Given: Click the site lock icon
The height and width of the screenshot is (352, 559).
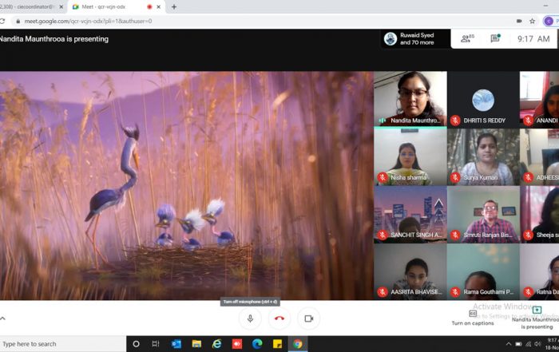Looking at the screenshot, I should pos(18,21).
